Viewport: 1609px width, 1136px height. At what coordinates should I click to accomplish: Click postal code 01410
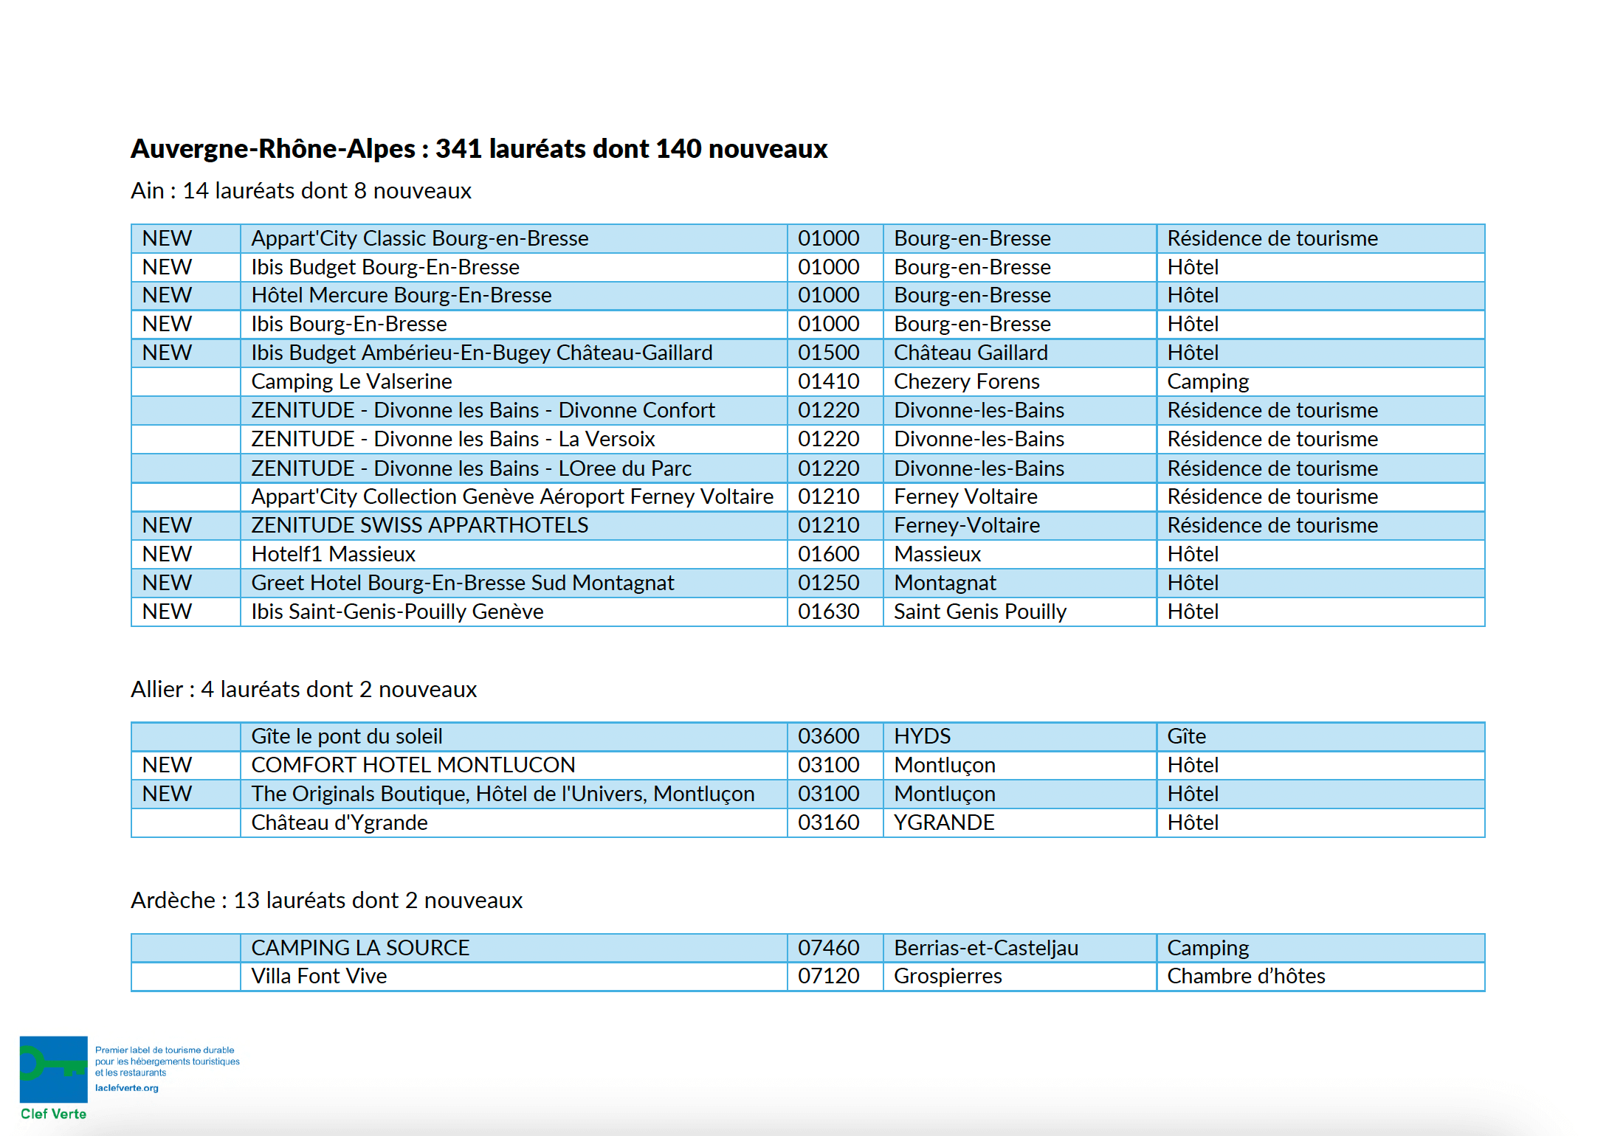pyautogui.click(x=835, y=382)
